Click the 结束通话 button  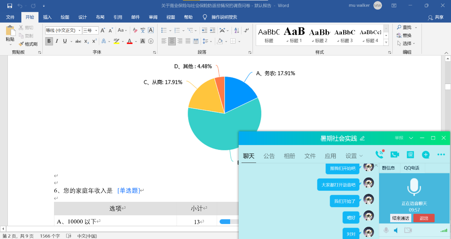pos(400,218)
